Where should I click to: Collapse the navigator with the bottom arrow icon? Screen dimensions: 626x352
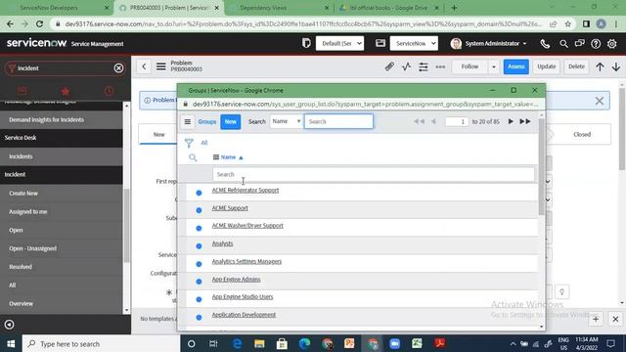pos(9,325)
